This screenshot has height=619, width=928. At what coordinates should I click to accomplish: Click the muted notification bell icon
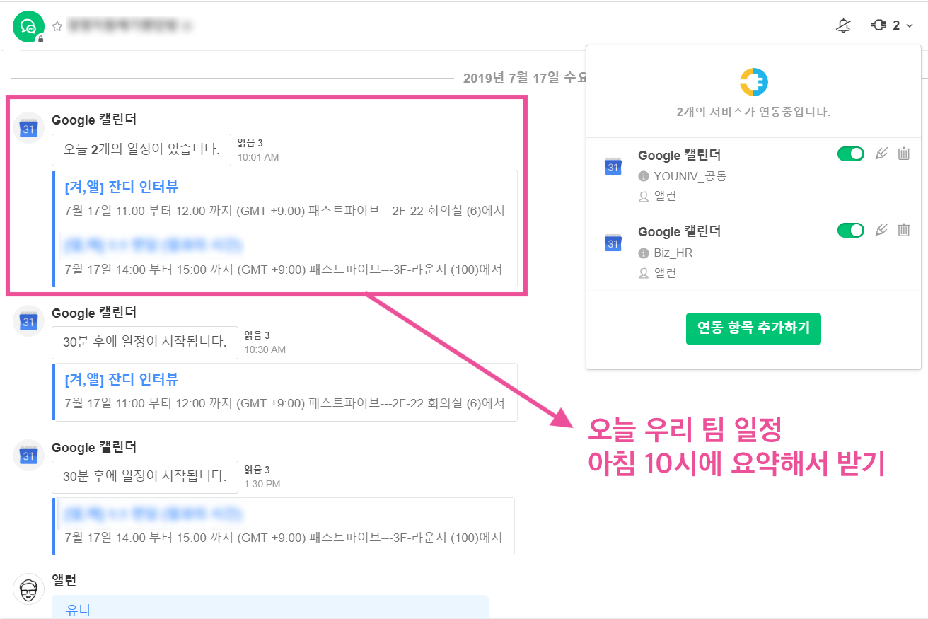[x=843, y=26]
